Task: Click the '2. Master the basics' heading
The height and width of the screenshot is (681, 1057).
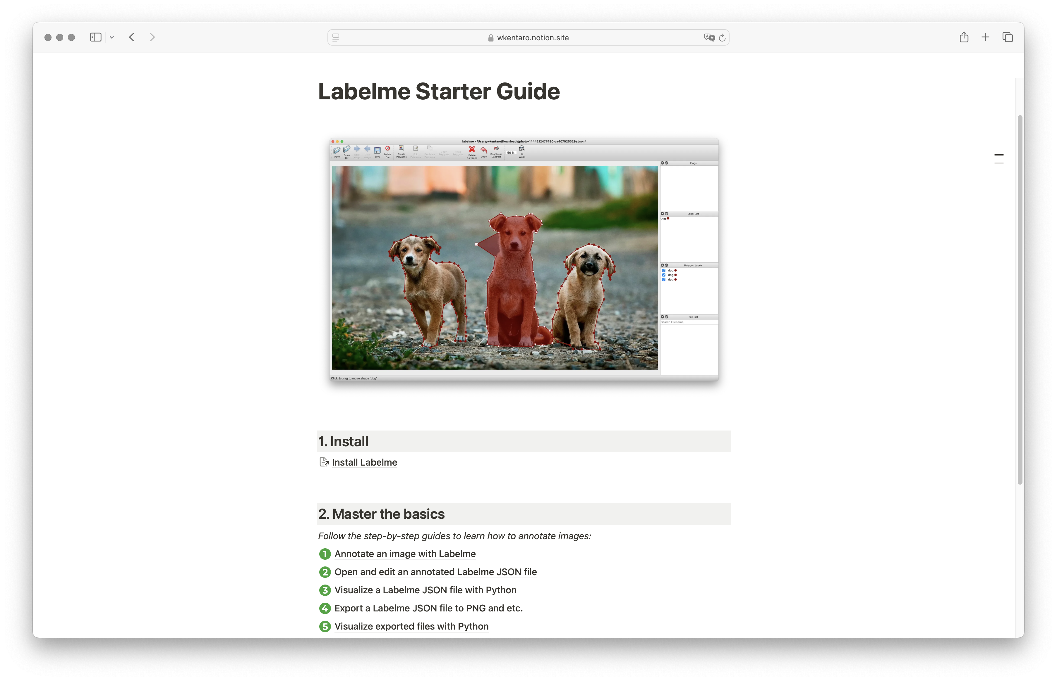Action: click(381, 514)
